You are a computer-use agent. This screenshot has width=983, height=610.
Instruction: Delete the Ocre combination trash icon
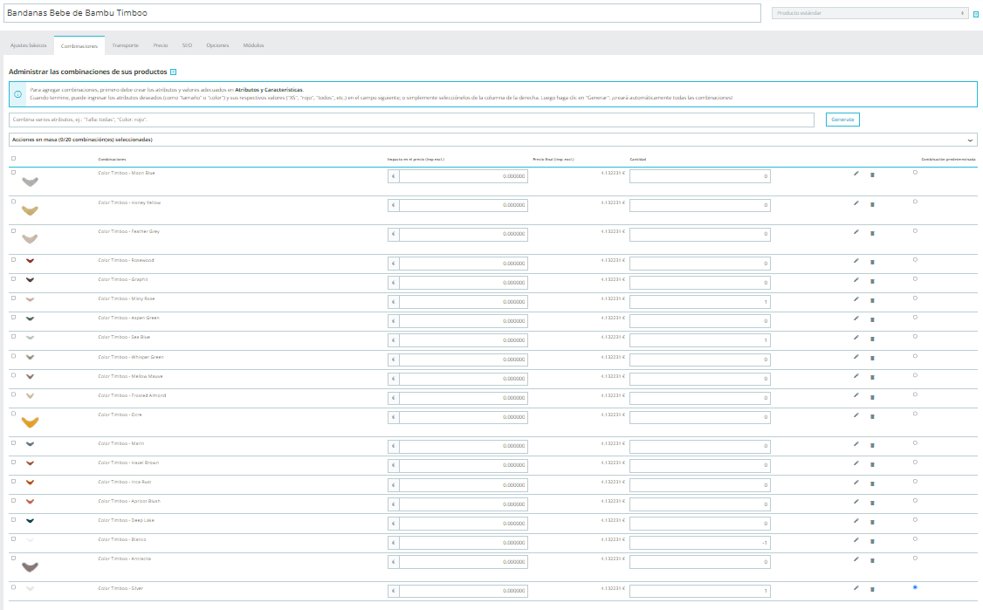pyautogui.click(x=872, y=416)
